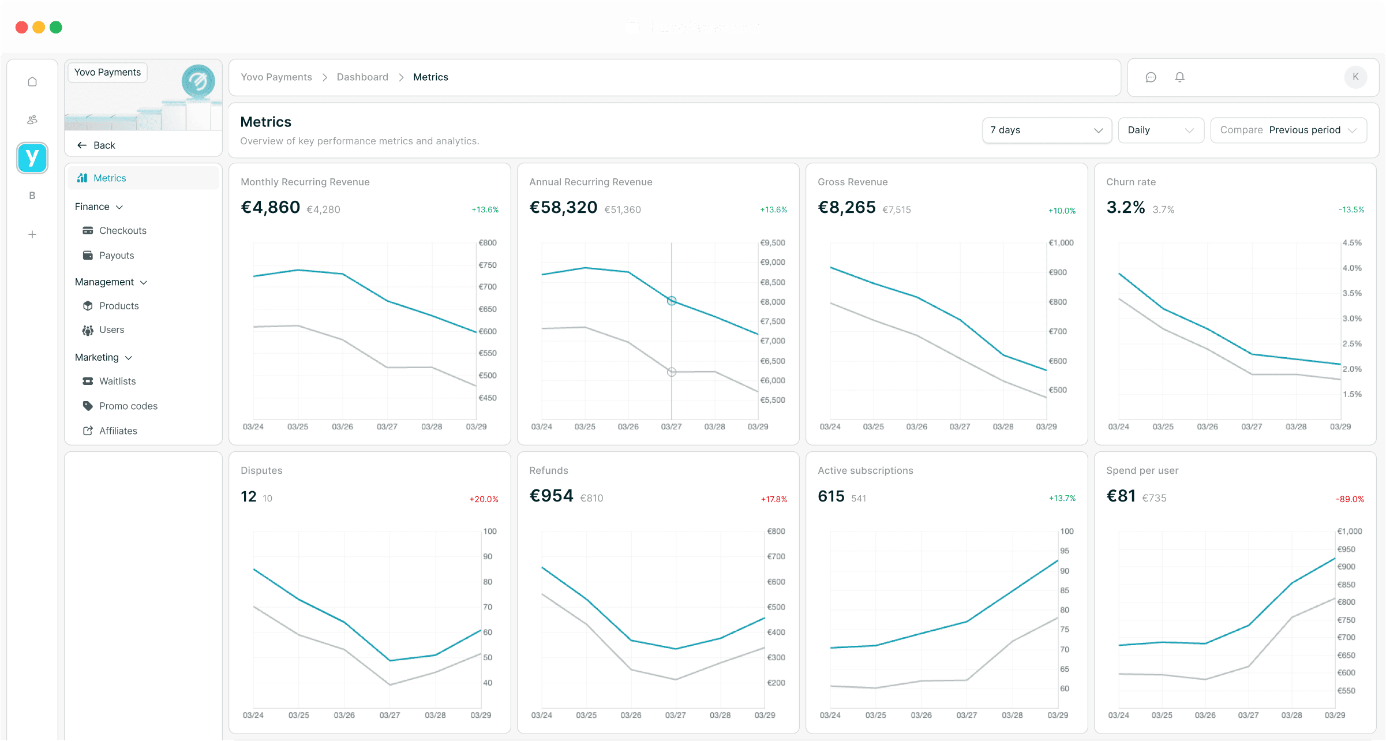Viewport: 1386px width, 741px height.
Task: Click the home icon in left rail
Action: pos(32,82)
